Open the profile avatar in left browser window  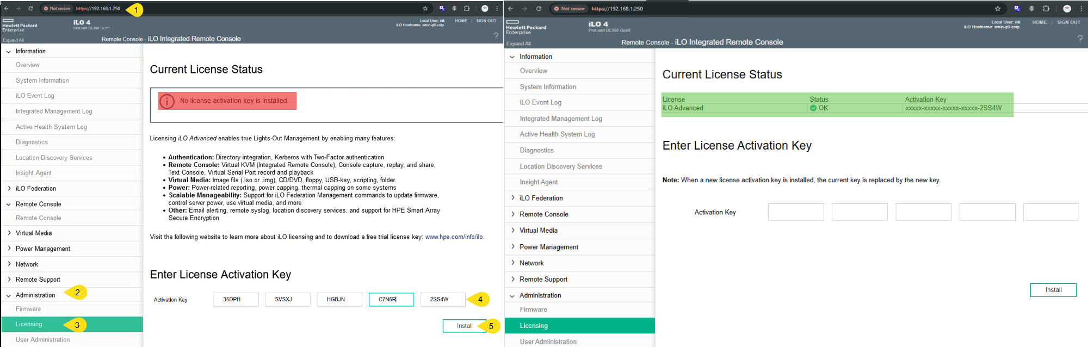coord(485,9)
